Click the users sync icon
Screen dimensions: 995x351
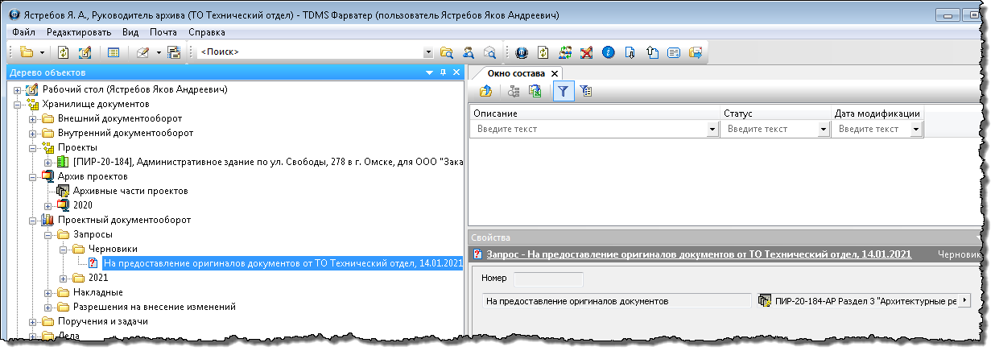565,52
